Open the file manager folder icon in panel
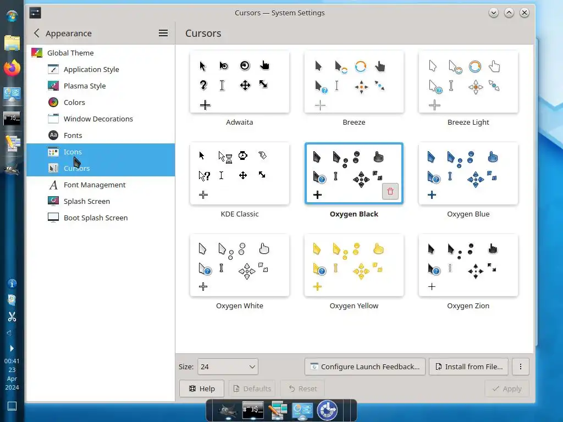The height and width of the screenshot is (422, 563). click(x=12, y=43)
